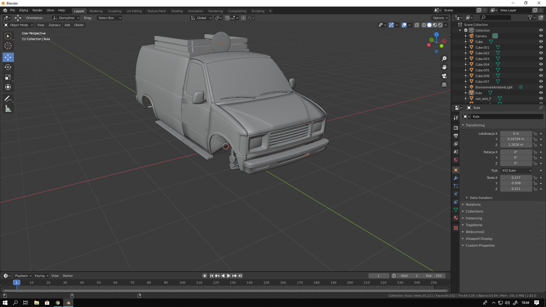Switch to perspective/orthographic grid view icon
Screen dimensions: 546x307
coord(444,85)
